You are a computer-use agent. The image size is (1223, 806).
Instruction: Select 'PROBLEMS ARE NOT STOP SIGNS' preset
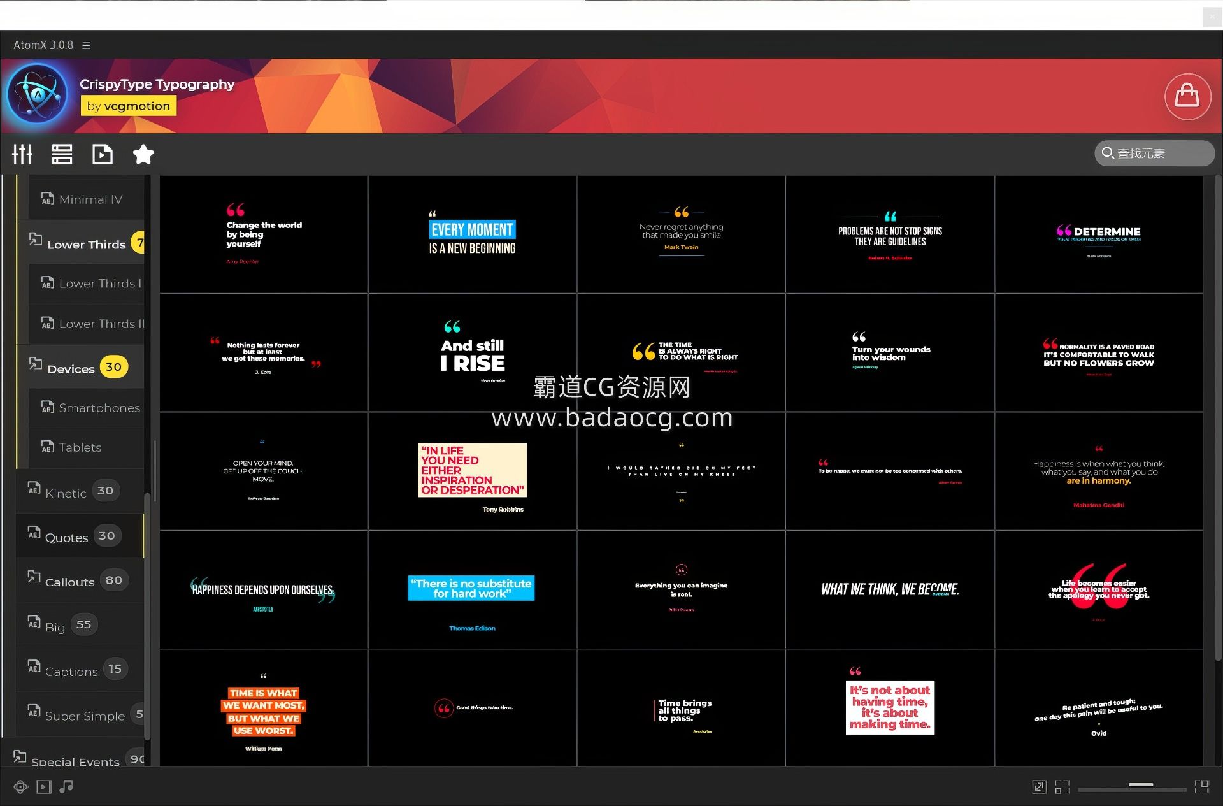(x=890, y=234)
